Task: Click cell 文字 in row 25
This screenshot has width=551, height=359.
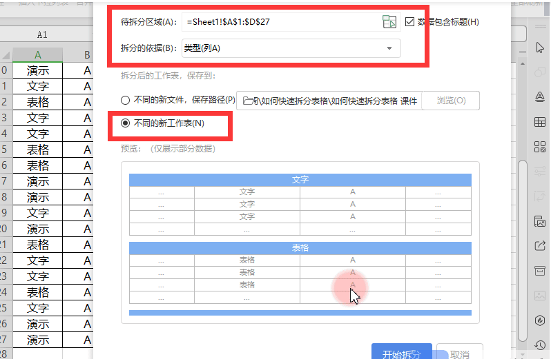Action: [x=37, y=308]
